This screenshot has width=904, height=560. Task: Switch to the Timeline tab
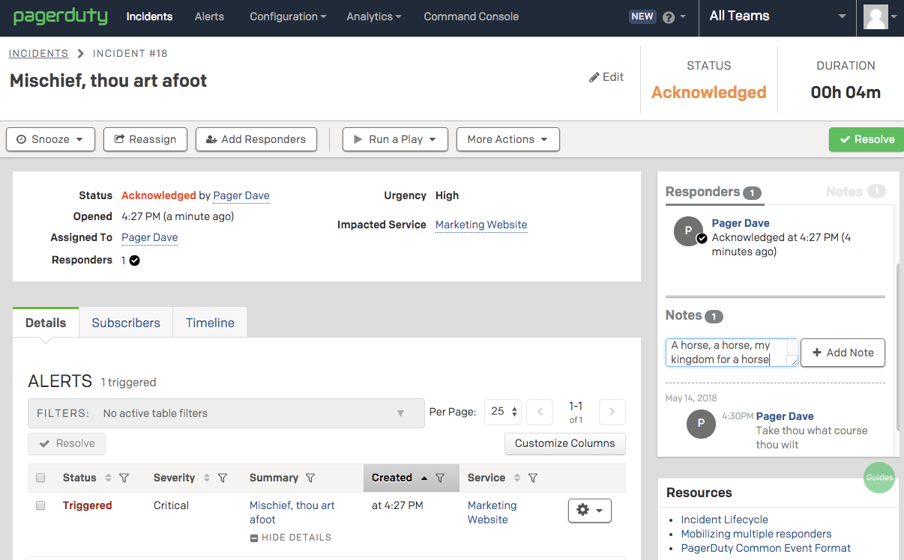(210, 323)
